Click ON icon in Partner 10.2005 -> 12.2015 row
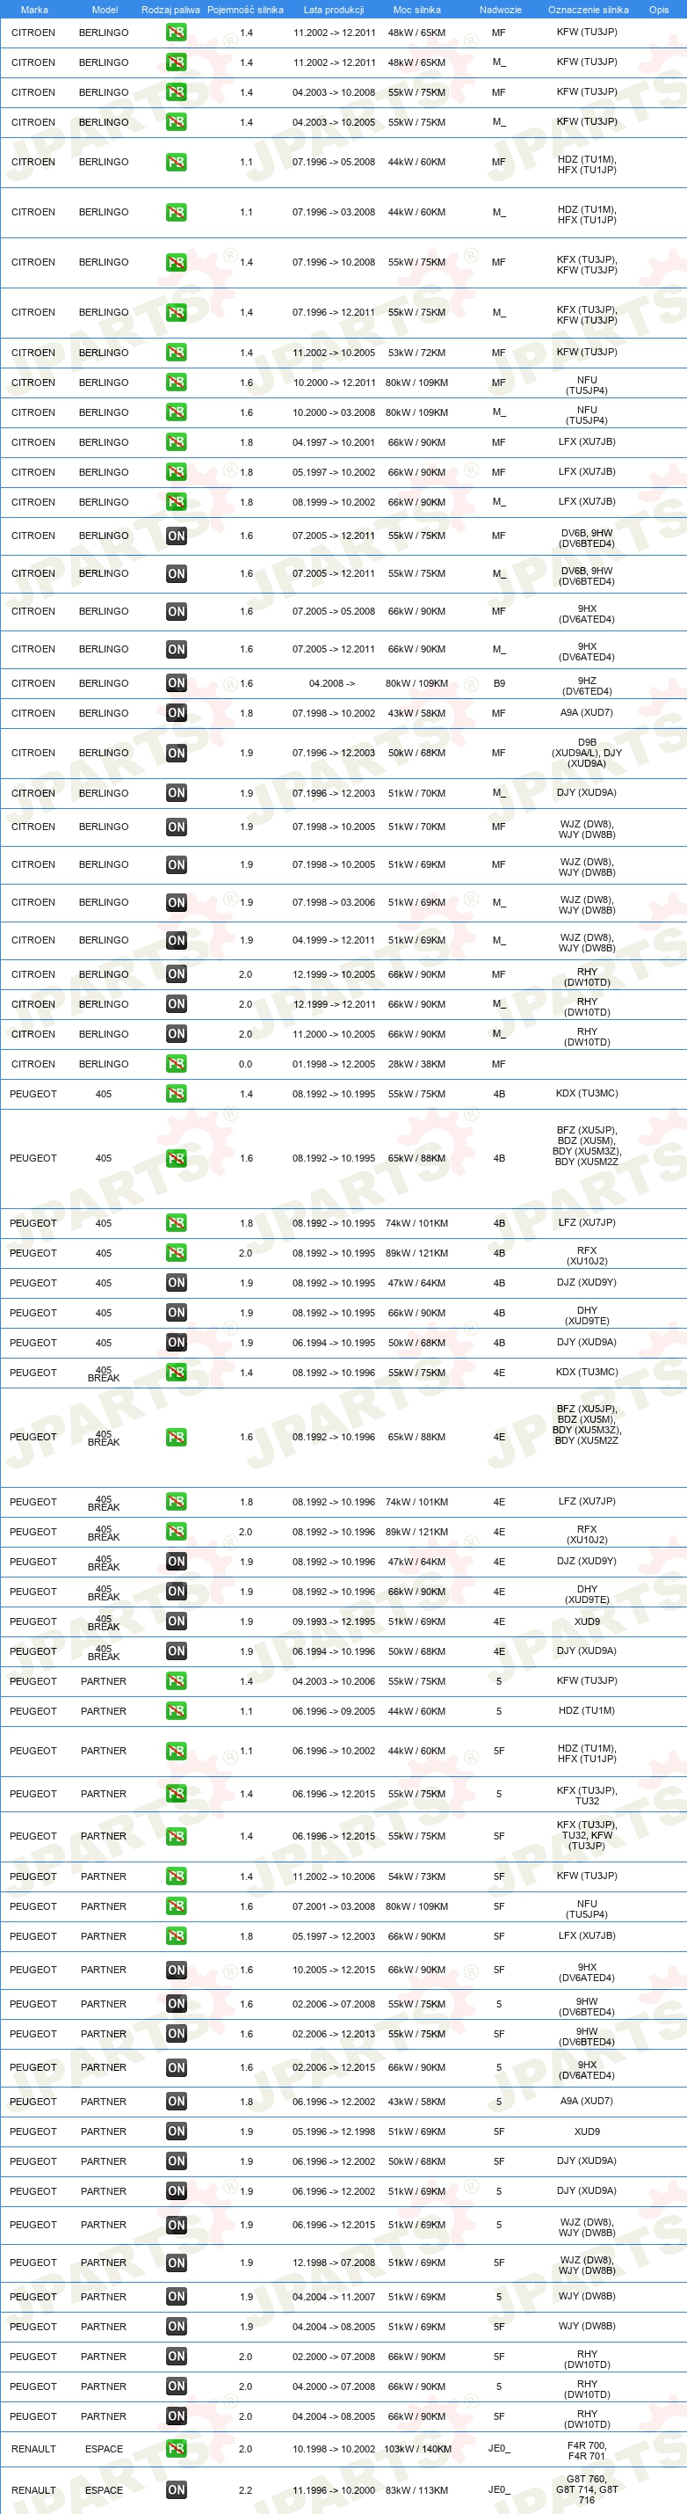 tap(177, 1971)
